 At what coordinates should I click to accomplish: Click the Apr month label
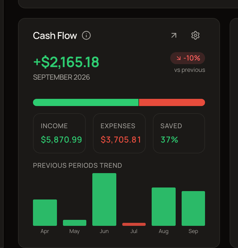click(x=45, y=232)
